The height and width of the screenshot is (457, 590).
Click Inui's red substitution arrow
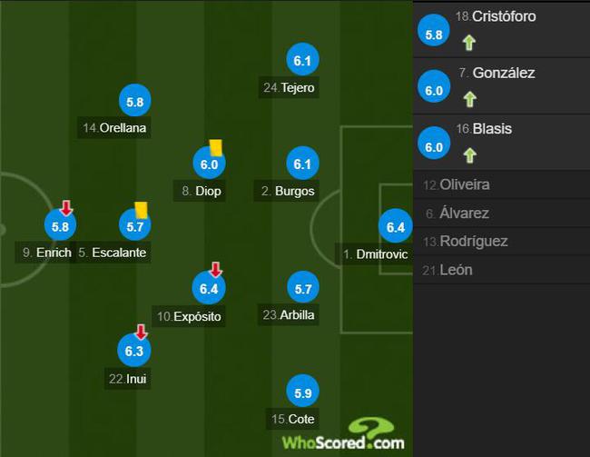point(141,332)
